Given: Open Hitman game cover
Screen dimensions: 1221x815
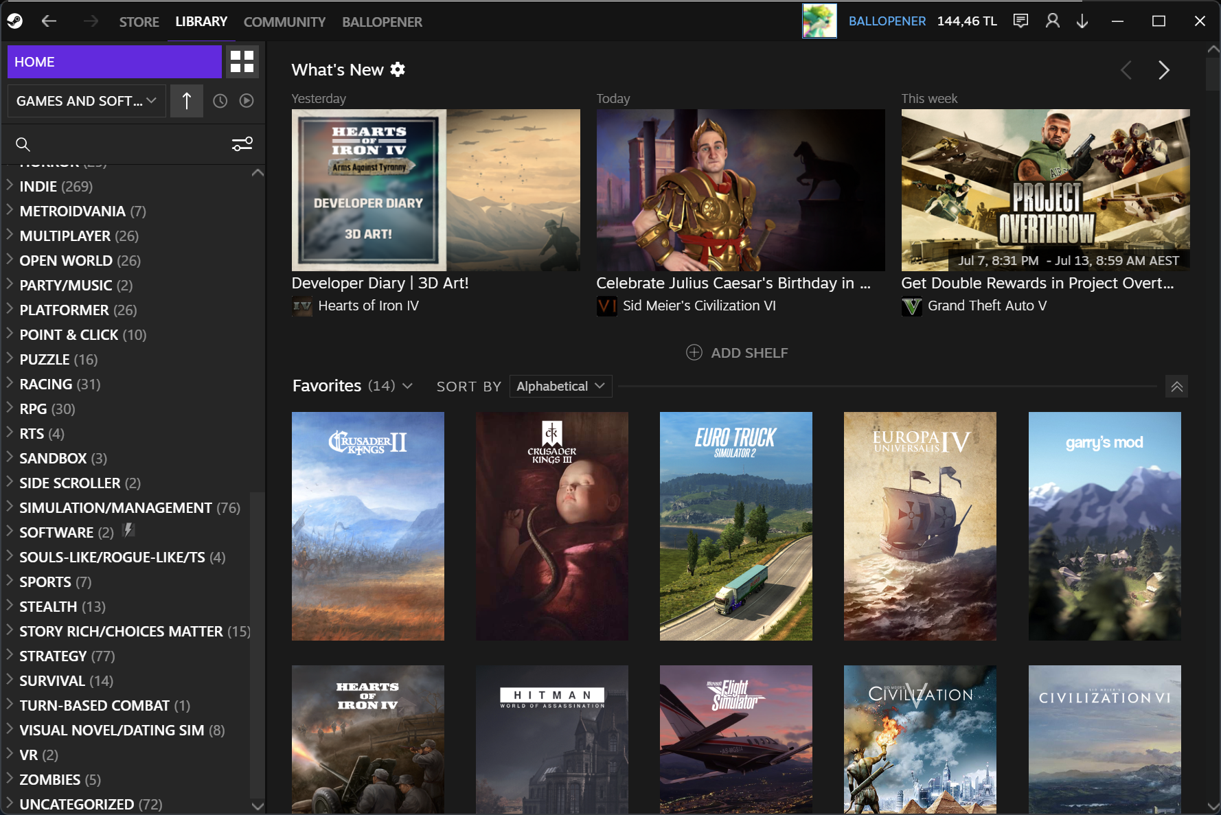Looking at the screenshot, I should [x=552, y=739].
